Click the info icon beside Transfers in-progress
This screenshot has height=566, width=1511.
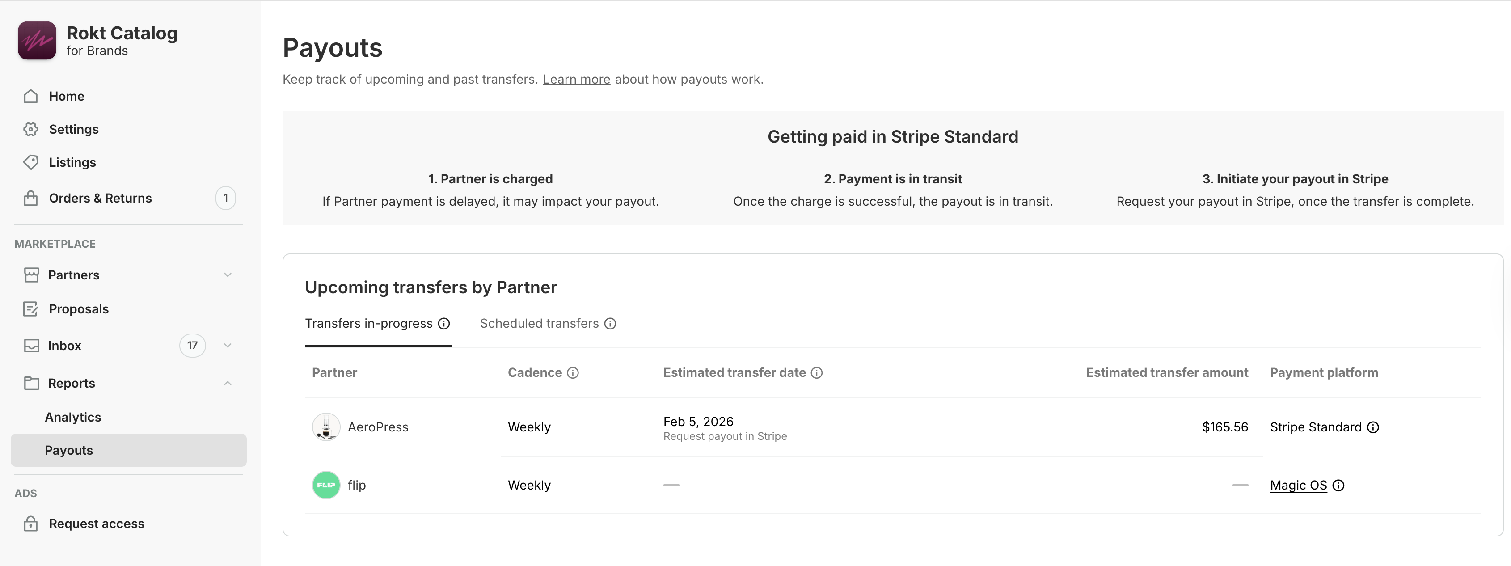[444, 324]
